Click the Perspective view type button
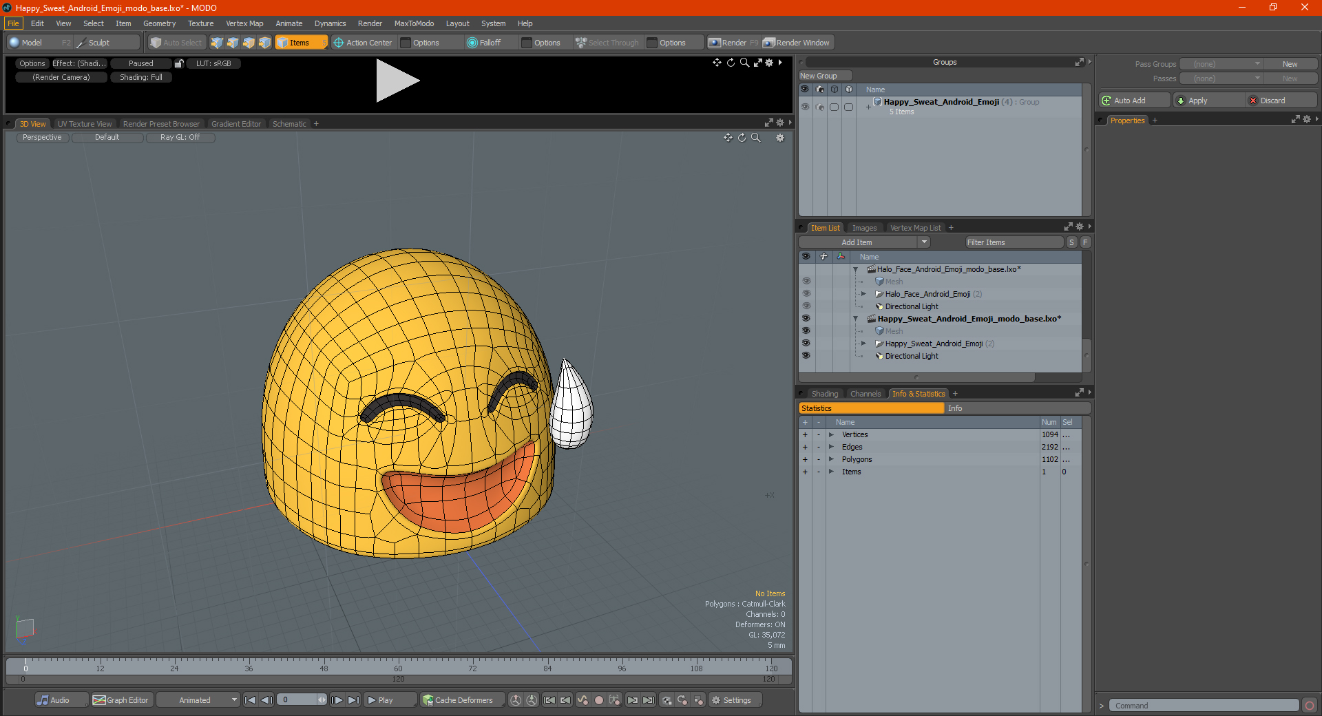This screenshot has height=716, width=1322. [42, 138]
